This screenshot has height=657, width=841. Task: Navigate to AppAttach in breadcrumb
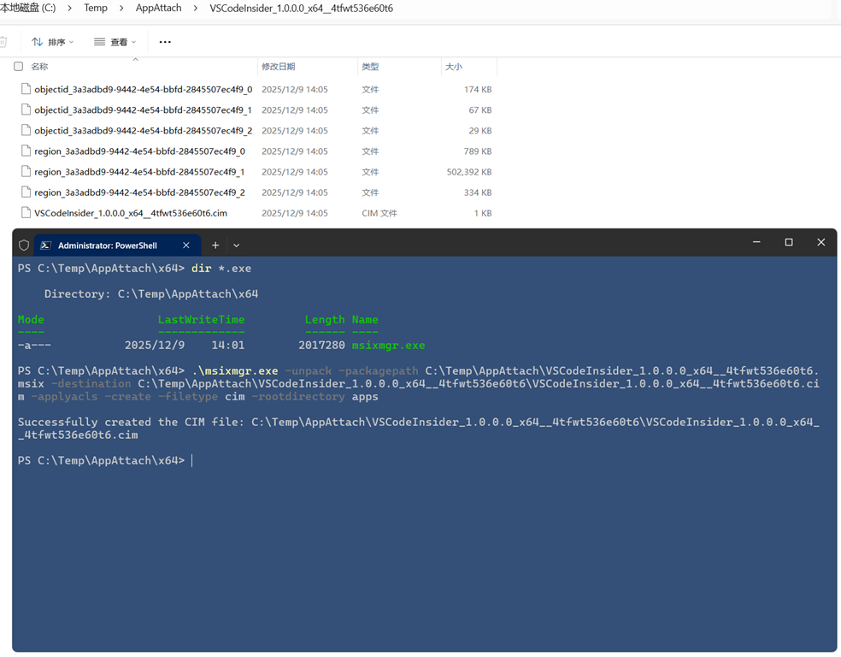click(158, 9)
